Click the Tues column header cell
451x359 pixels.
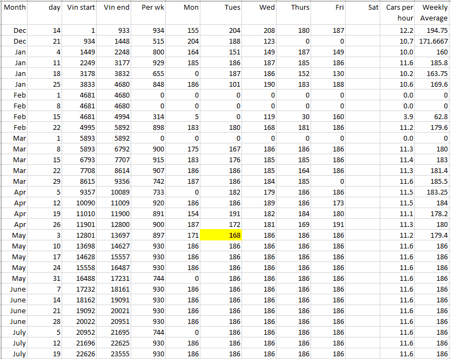221,8
